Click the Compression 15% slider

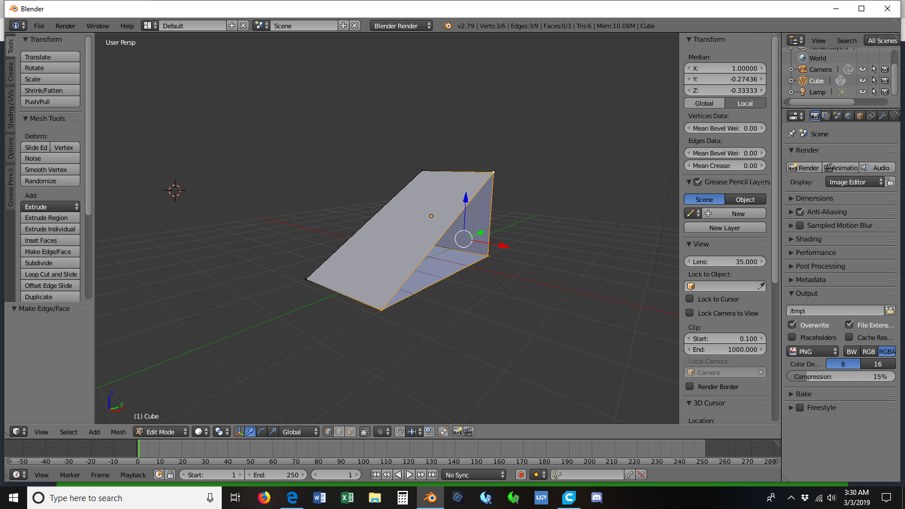(x=841, y=377)
